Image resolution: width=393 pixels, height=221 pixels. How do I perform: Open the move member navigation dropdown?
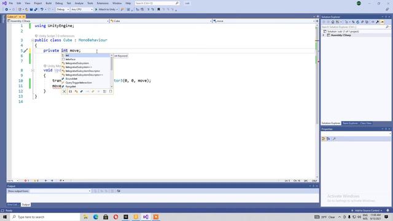(264, 21)
